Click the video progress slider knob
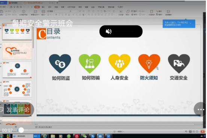The image size is (207, 138). coord(21,130)
